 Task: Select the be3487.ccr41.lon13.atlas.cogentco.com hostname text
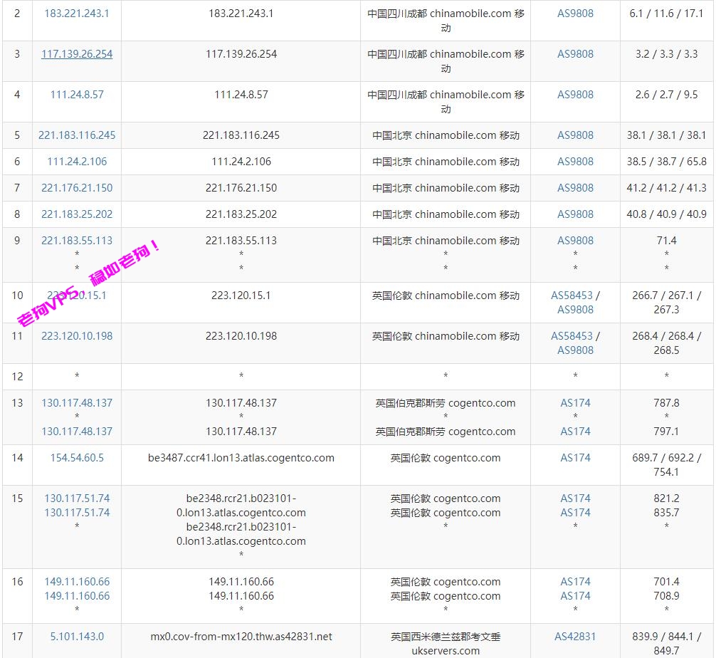(x=241, y=458)
